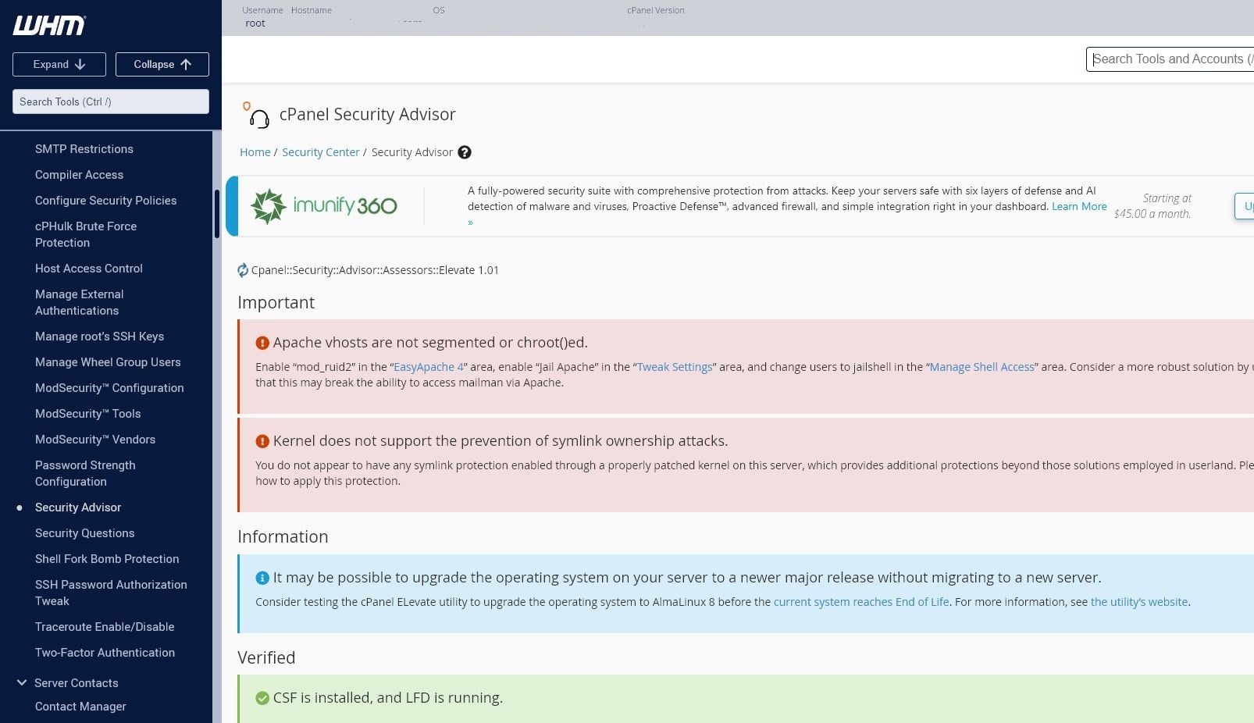Click the Security Advisor help question icon
The width and height of the screenshot is (1254, 723).
[465, 152]
